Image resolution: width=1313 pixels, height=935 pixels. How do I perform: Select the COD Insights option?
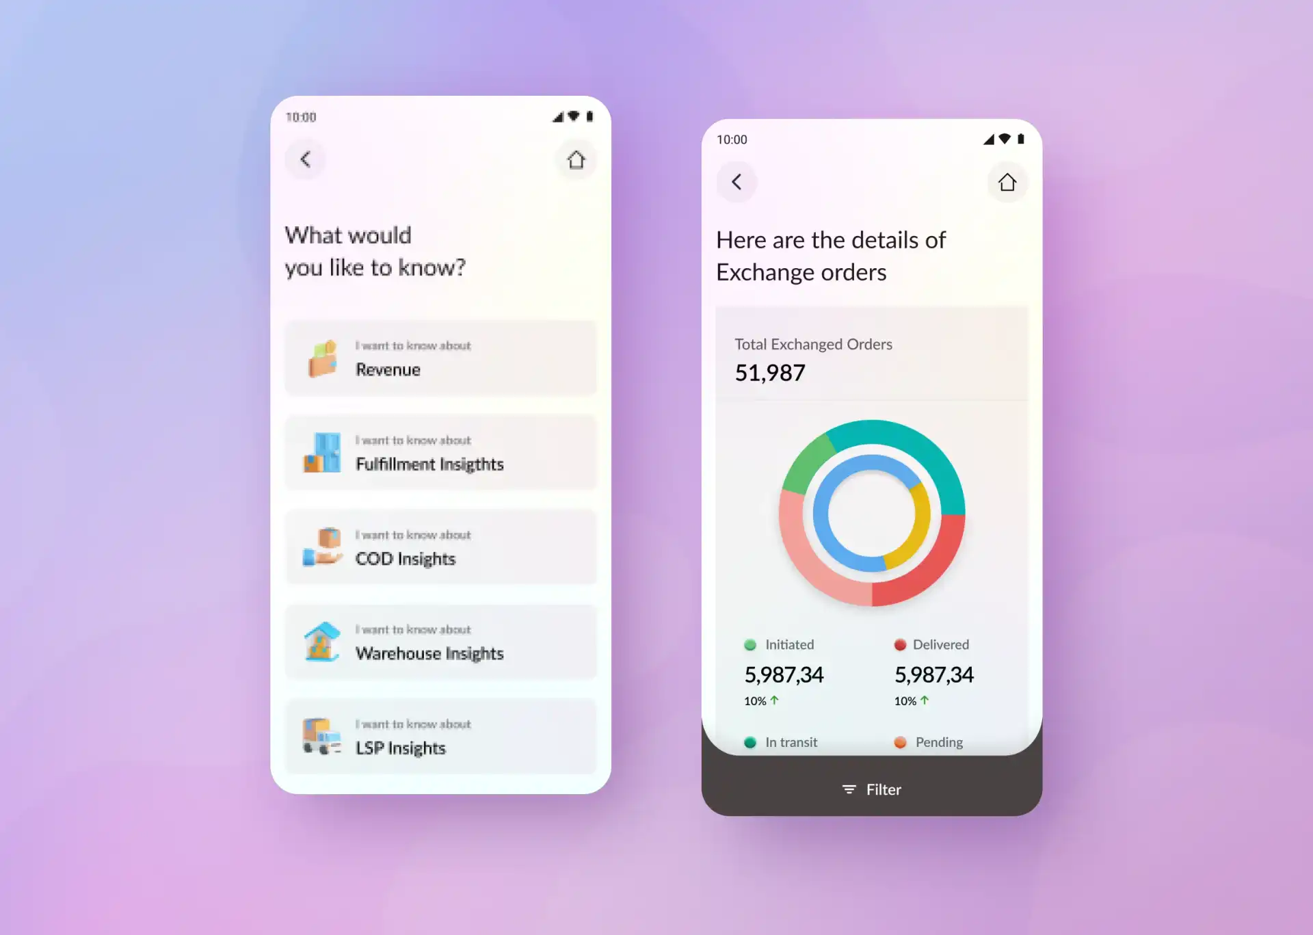tap(439, 547)
